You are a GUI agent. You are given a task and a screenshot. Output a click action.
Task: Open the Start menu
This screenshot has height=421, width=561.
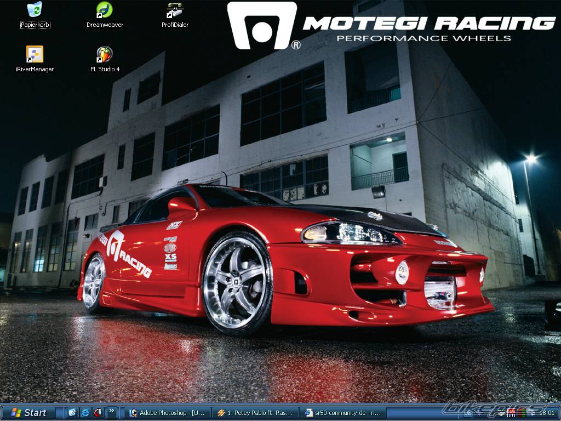(x=28, y=413)
